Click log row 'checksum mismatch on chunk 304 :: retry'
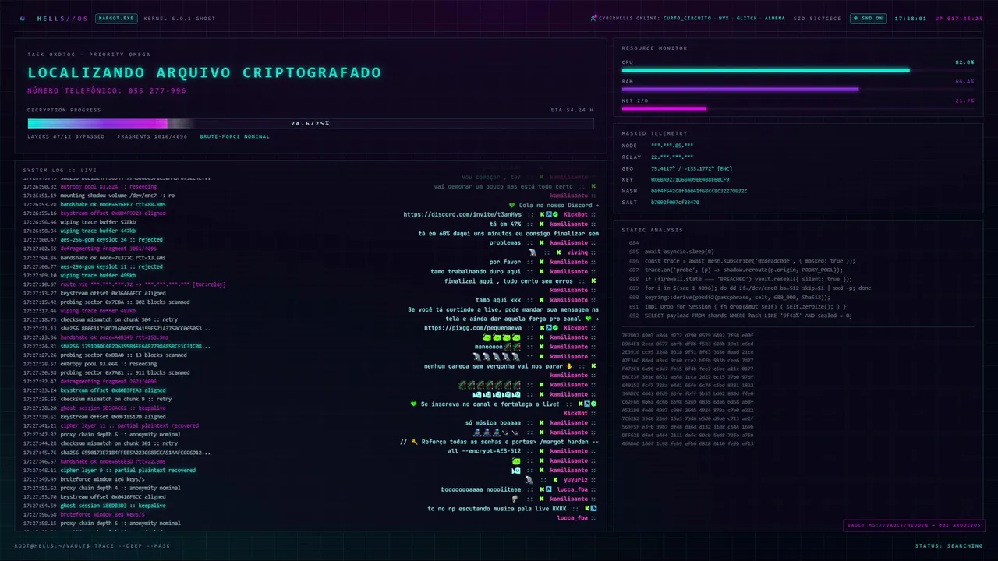 [x=97, y=319]
